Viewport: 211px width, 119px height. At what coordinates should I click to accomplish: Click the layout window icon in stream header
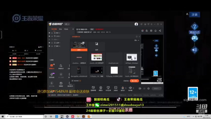tap(151, 31)
